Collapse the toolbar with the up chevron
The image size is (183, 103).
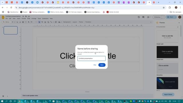coord(151,22)
